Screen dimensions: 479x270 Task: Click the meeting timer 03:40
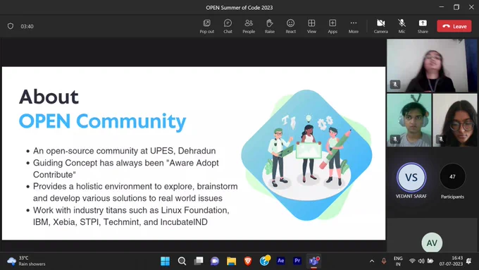[x=27, y=26]
